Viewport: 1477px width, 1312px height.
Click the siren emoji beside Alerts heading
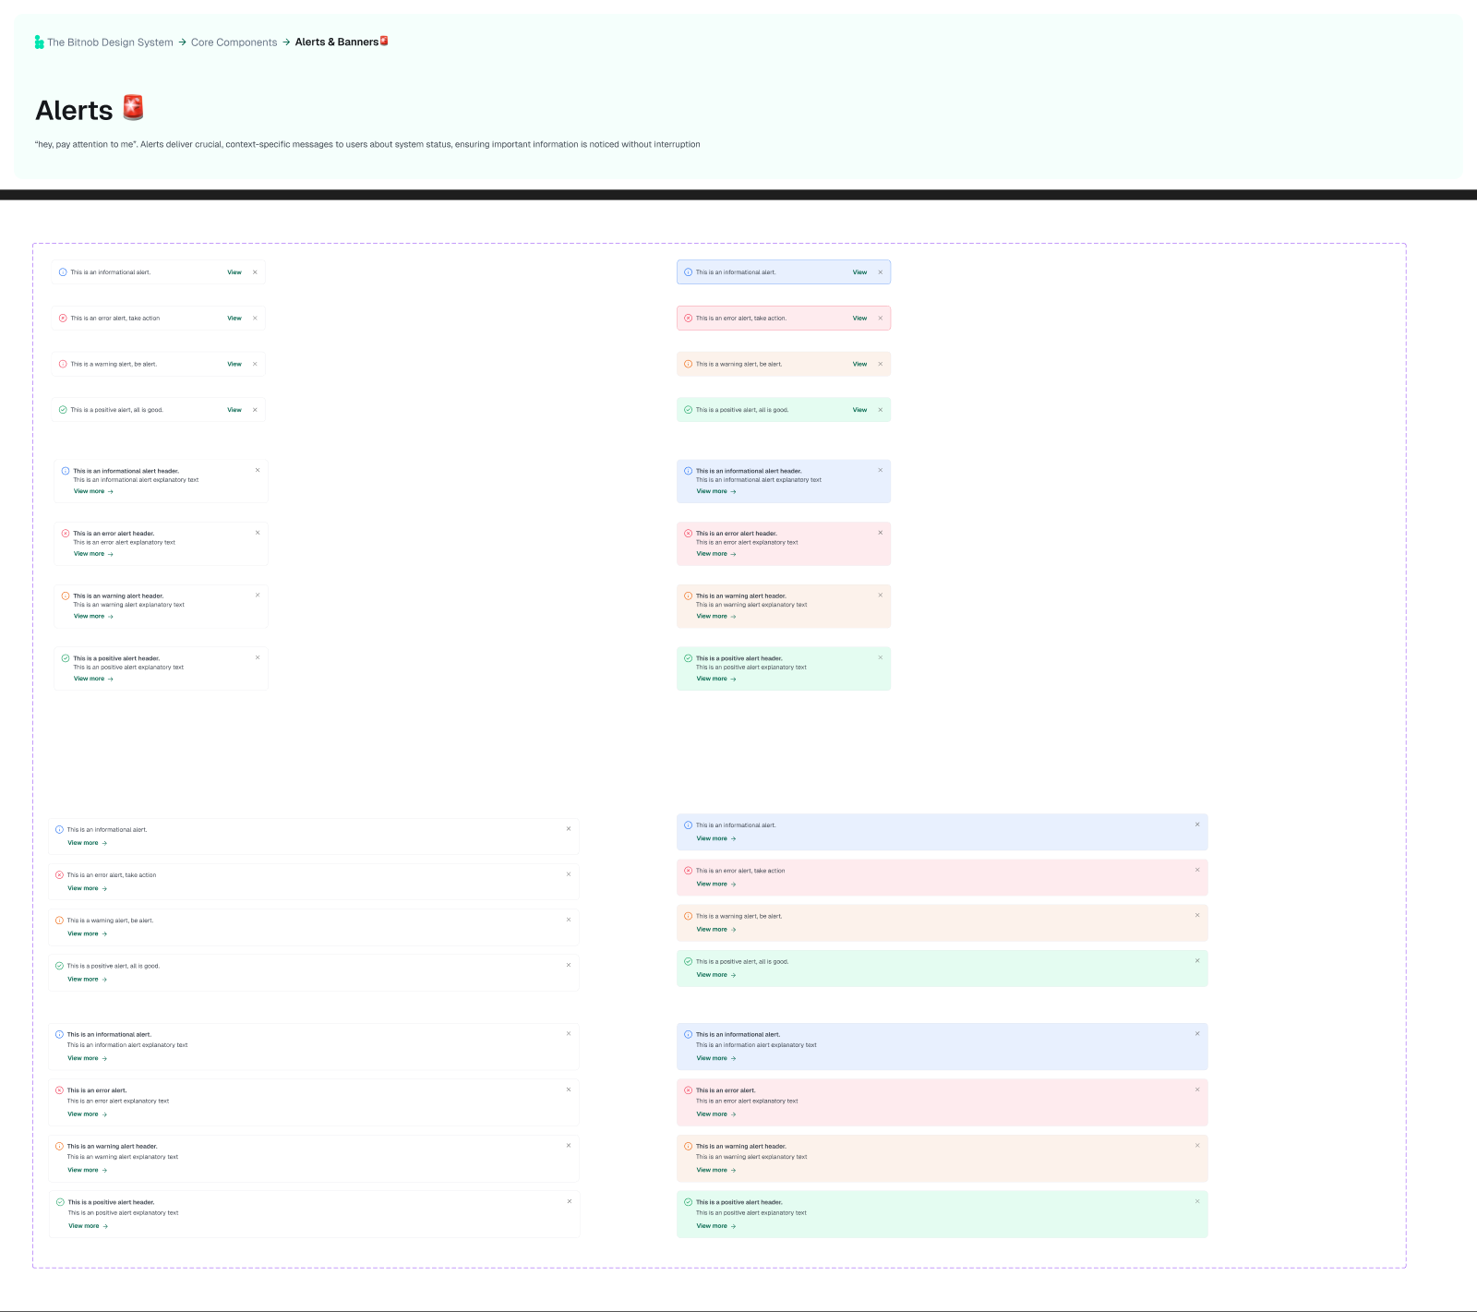pyautogui.click(x=134, y=108)
